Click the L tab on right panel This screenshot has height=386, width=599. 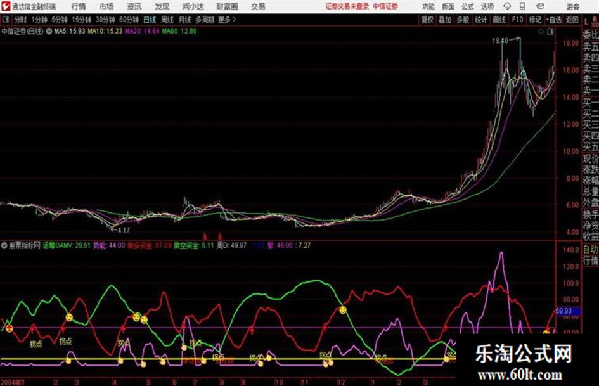point(586,22)
